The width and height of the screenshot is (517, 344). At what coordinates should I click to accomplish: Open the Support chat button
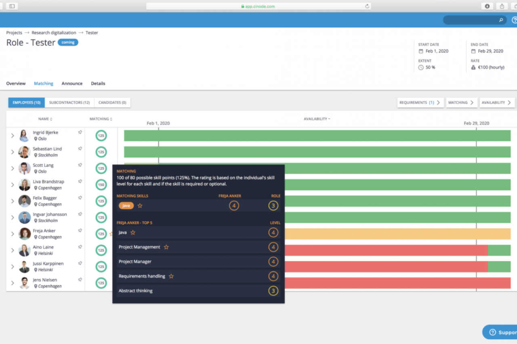point(501,332)
